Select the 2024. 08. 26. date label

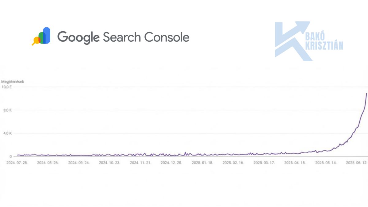pyautogui.click(x=48, y=163)
